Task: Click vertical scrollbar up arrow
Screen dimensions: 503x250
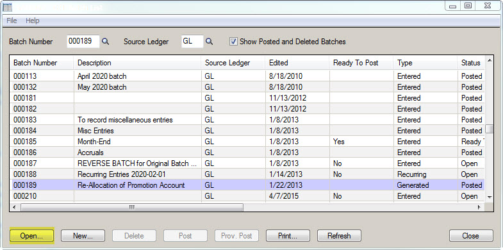Action: 489,60
